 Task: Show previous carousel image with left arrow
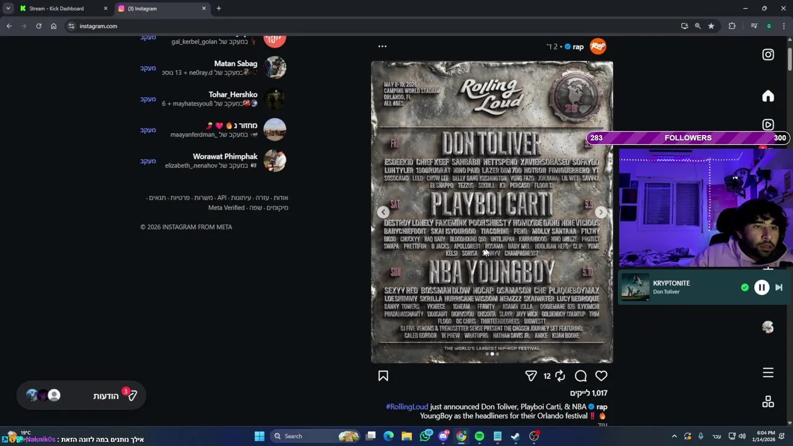pyautogui.click(x=383, y=212)
